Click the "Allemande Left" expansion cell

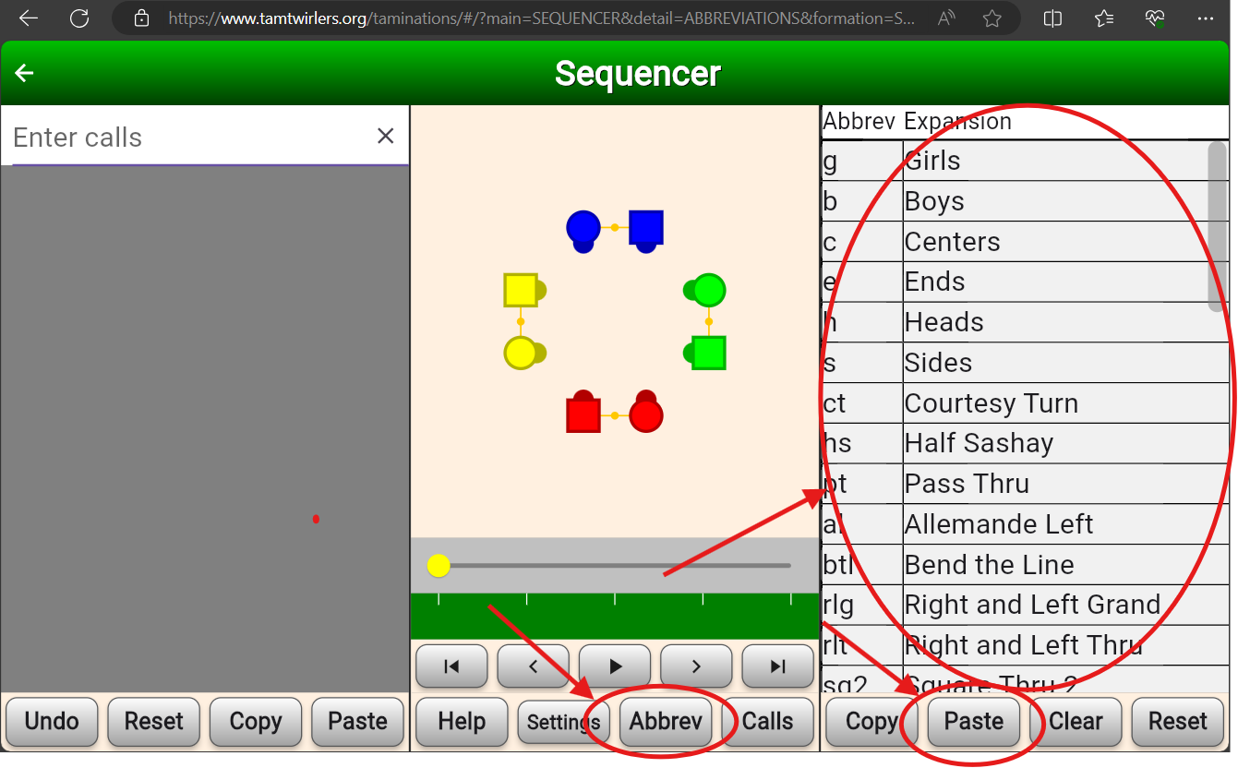1066,524
